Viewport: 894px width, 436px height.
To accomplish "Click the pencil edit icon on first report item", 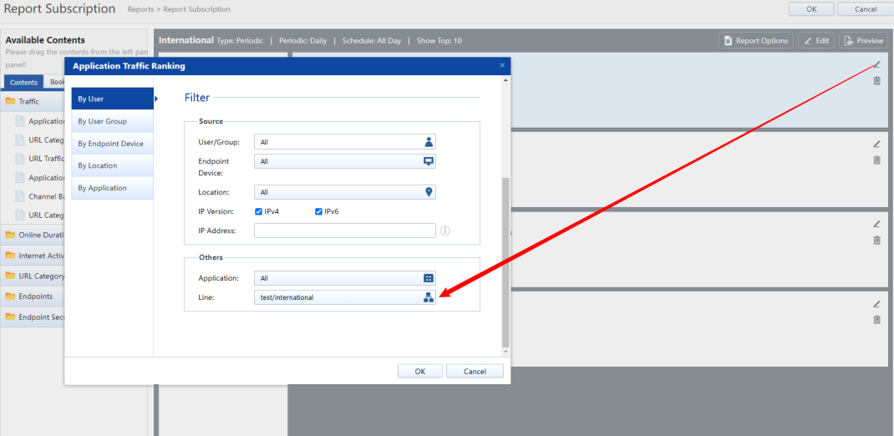I will tap(876, 64).
